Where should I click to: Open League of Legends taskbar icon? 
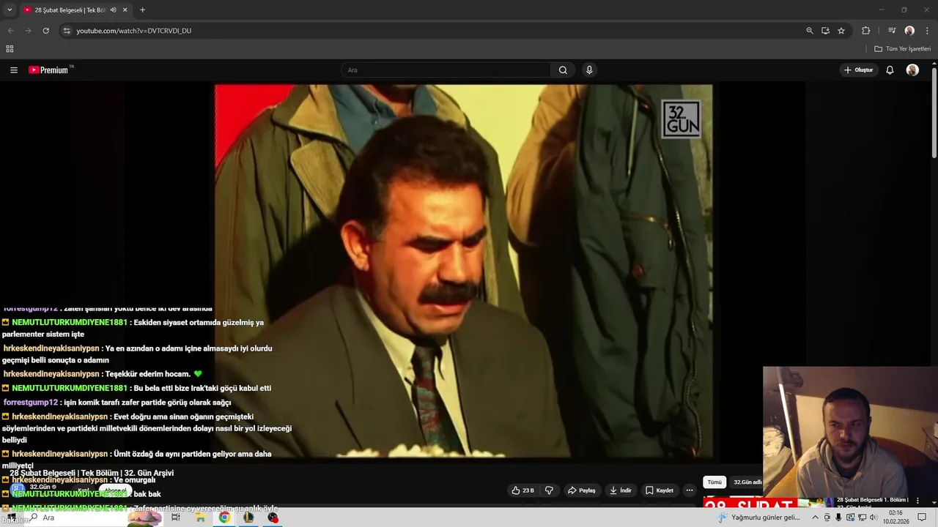(248, 517)
